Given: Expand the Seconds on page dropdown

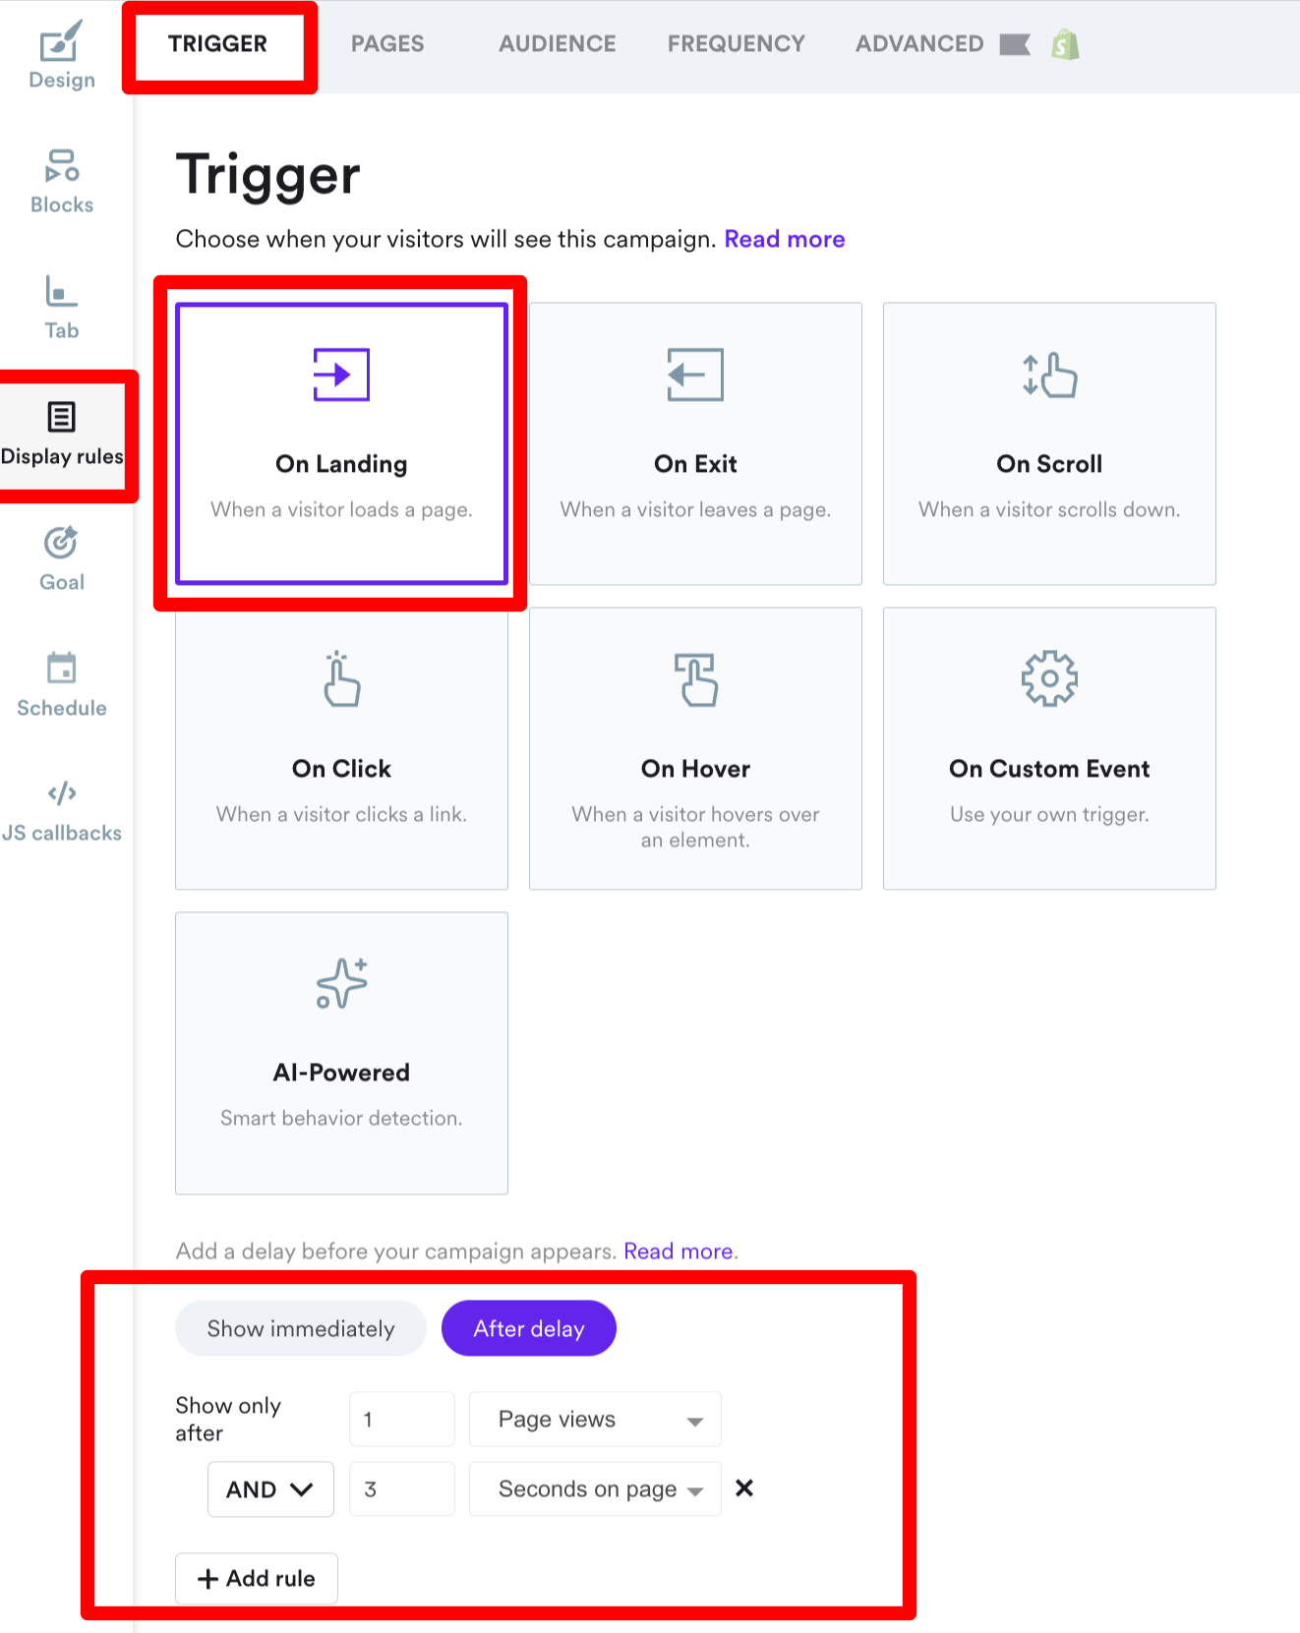Looking at the screenshot, I should pos(595,1489).
